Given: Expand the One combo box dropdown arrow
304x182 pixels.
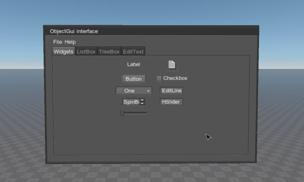Looking at the screenshot, I should click(x=148, y=91).
